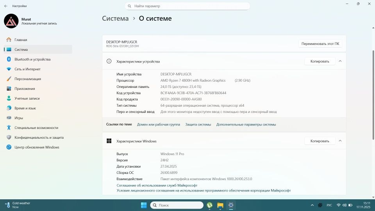The image size is (375, 211).
Task: Go to Сеть и Интернет settings
Action: point(38,69)
